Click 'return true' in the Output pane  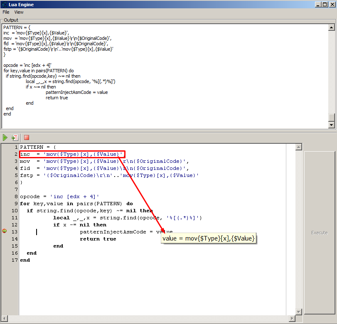(57, 98)
